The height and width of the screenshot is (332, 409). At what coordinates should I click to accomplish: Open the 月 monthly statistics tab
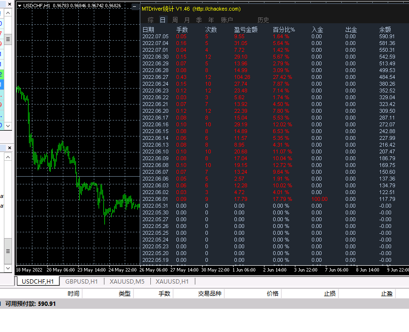(187, 20)
